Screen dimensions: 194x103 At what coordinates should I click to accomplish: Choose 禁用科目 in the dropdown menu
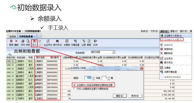pos(175,49)
